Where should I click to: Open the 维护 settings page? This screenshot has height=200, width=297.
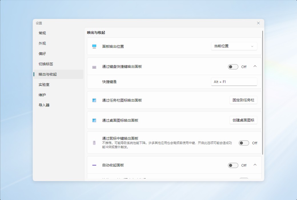(58, 95)
